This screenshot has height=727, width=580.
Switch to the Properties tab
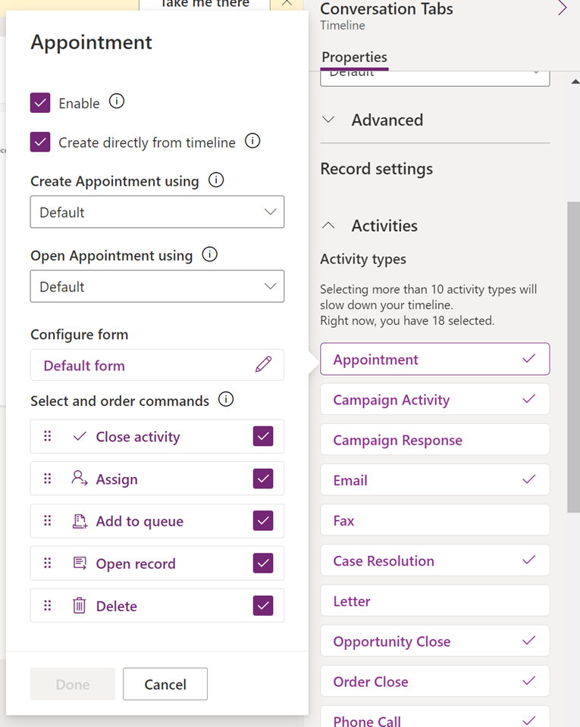(353, 57)
